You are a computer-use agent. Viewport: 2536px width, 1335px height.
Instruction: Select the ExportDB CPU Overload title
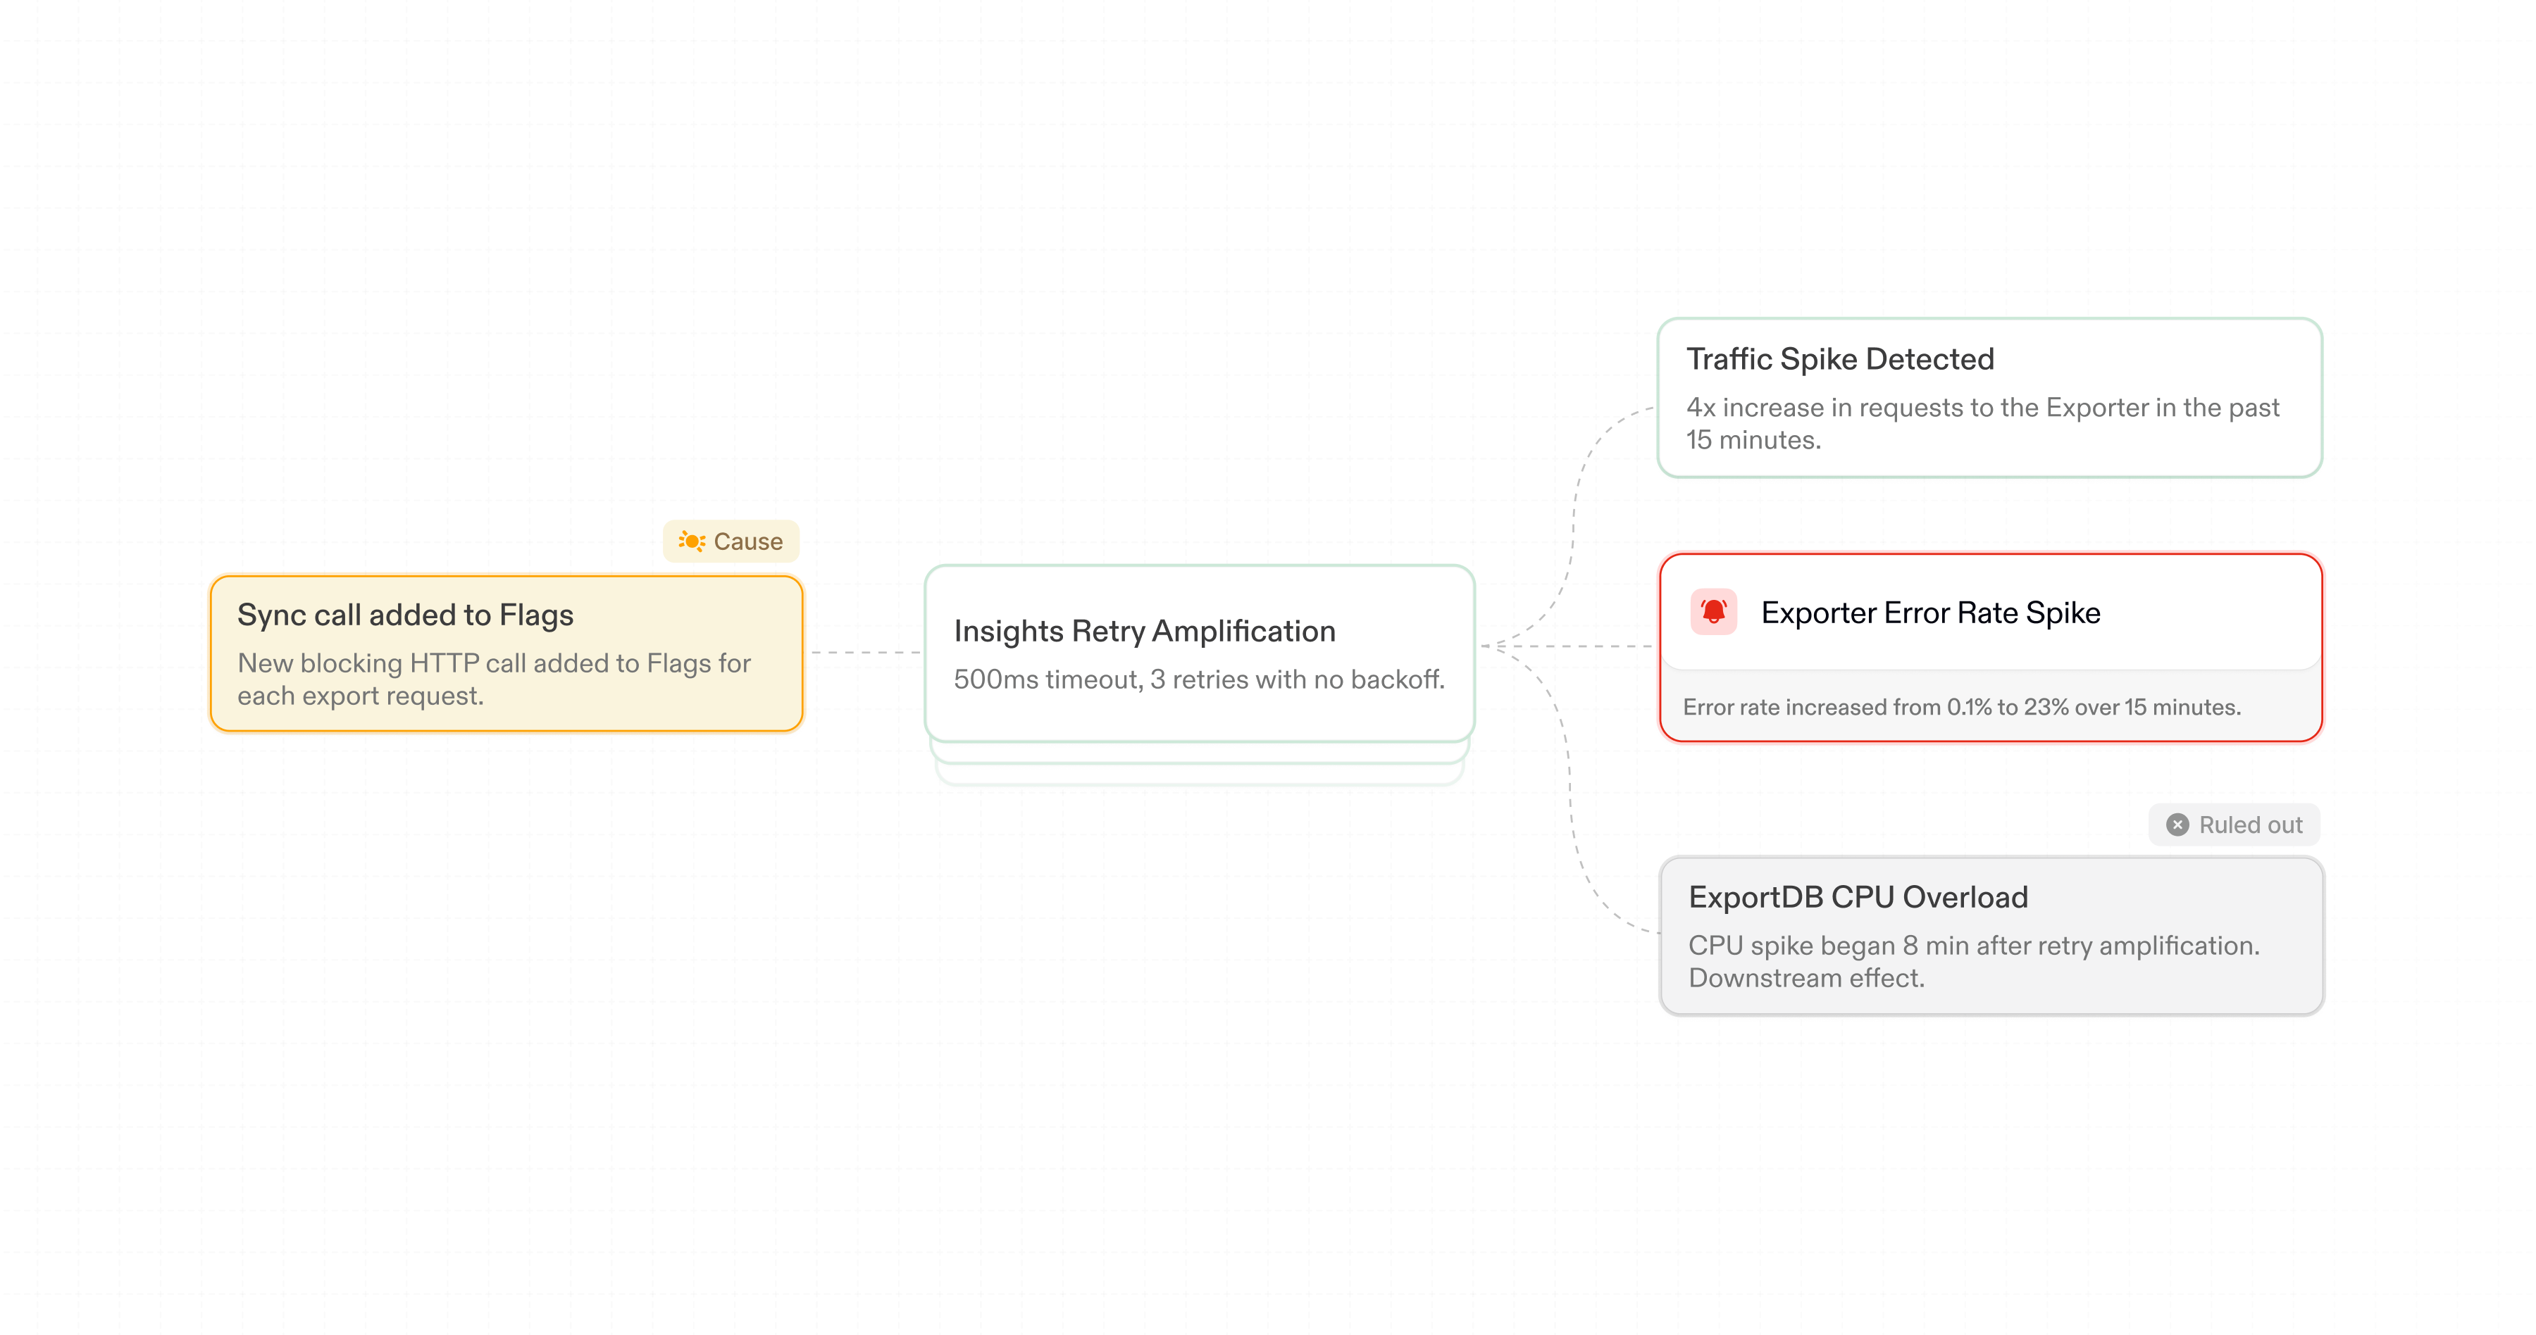coord(1858,897)
